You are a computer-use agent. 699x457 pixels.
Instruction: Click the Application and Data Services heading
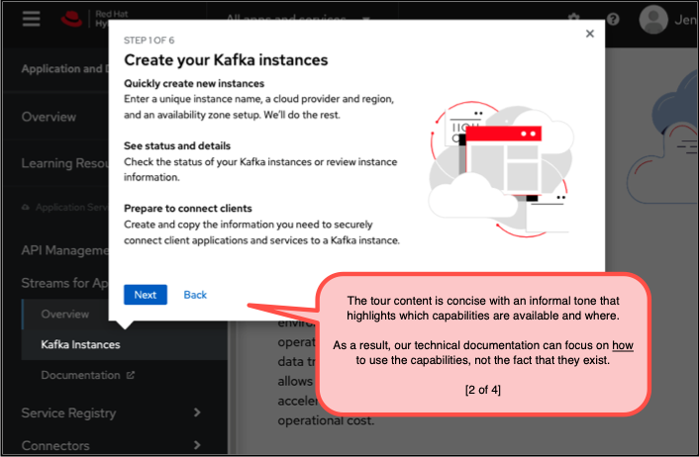[x=64, y=68]
